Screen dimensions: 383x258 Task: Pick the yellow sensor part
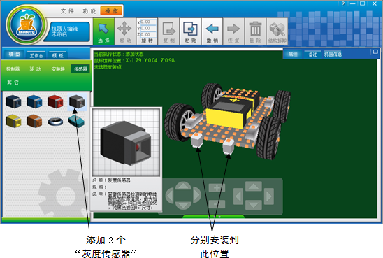pyautogui.click(x=13, y=121)
